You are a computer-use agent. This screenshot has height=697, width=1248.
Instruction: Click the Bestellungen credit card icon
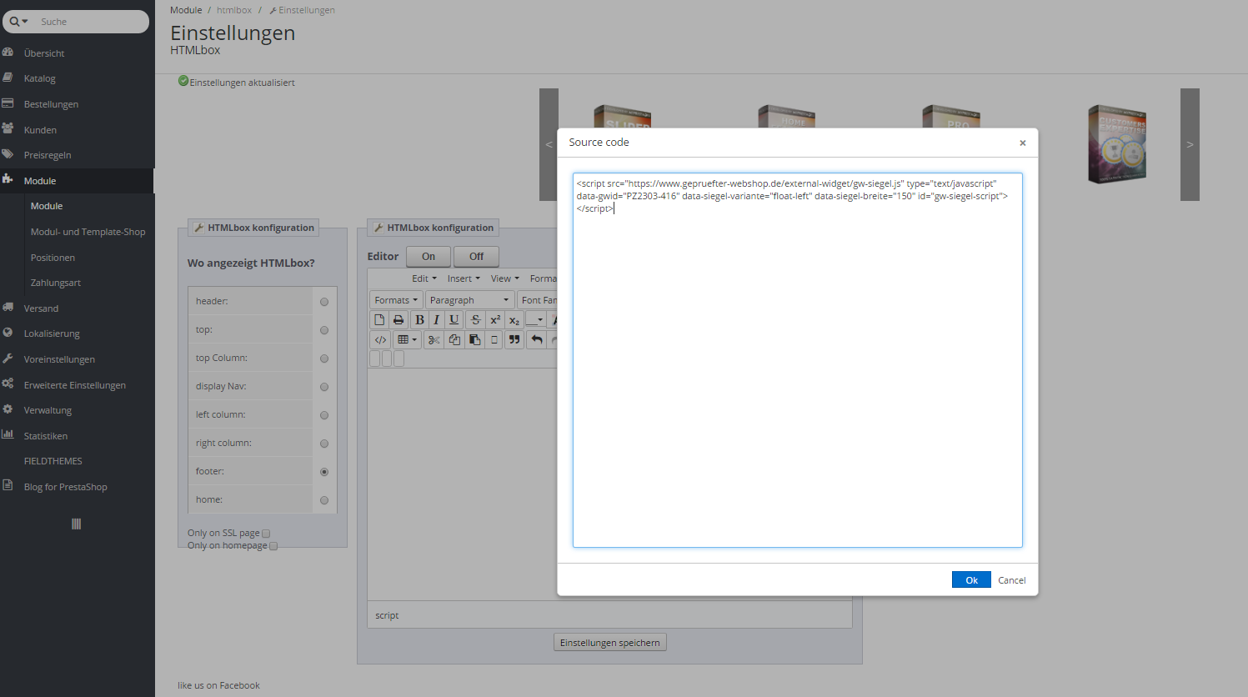coord(8,103)
